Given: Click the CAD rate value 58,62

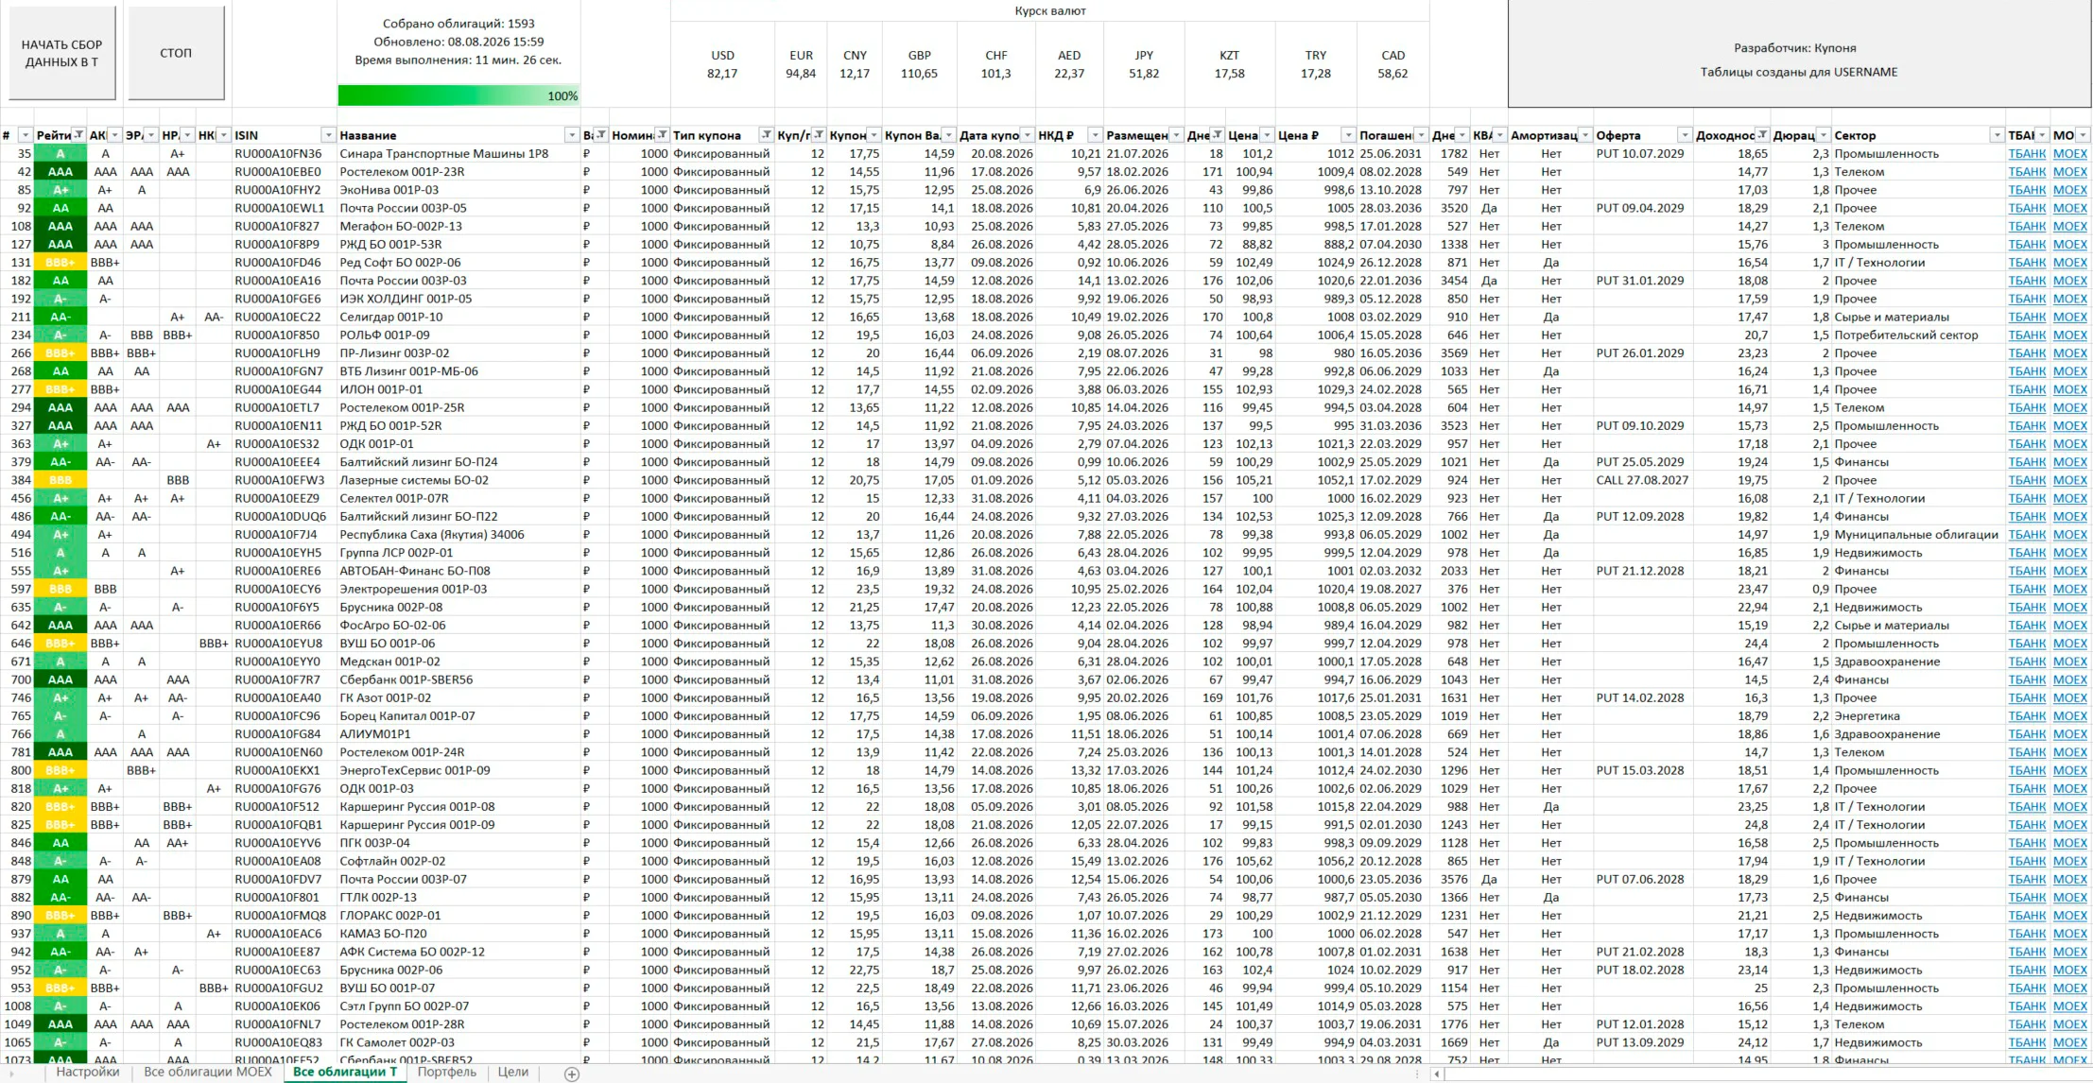Looking at the screenshot, I should click(x=1392, y=74).
